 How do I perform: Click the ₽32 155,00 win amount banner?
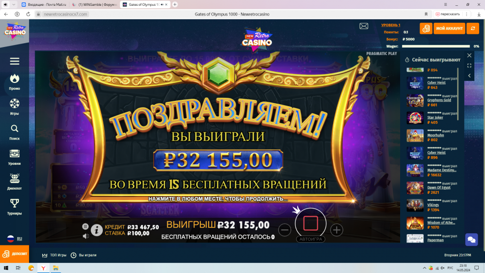[x=218, y=160]
